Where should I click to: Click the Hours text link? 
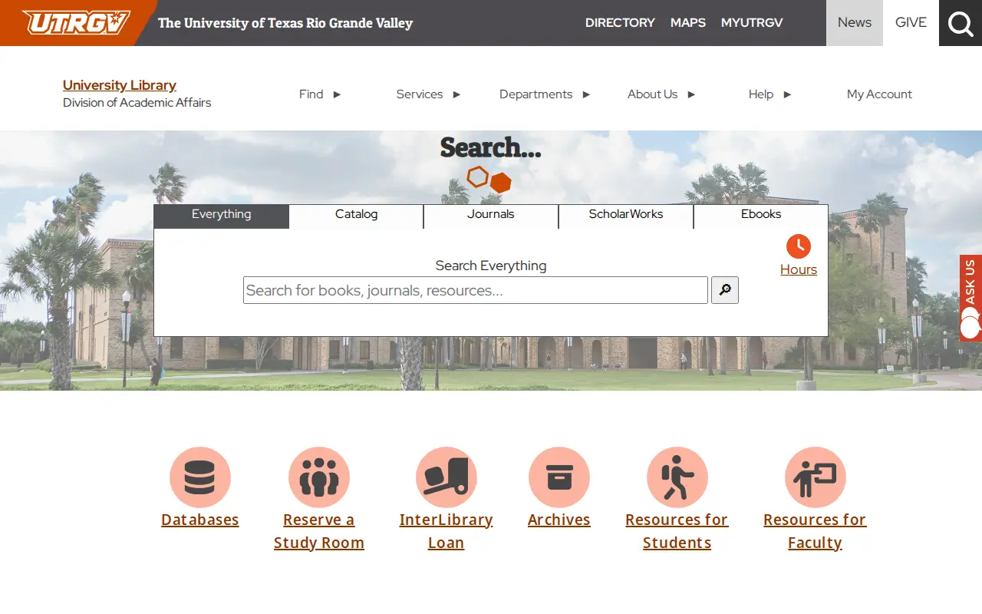coord(799,269)
